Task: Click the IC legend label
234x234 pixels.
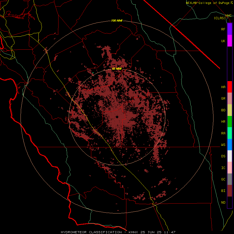Action: [x=223, y=168]
